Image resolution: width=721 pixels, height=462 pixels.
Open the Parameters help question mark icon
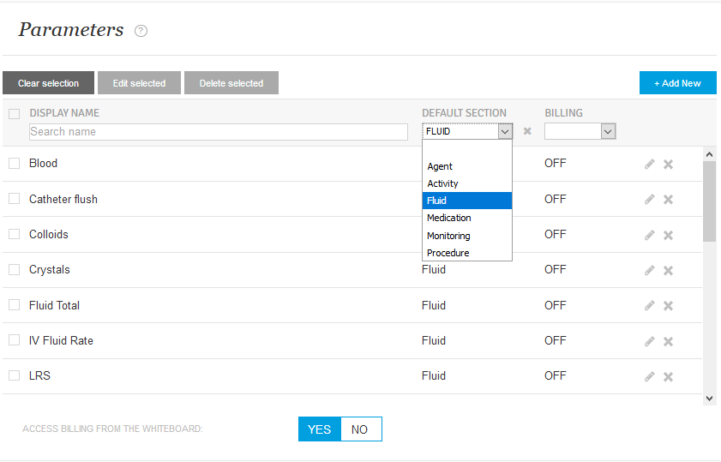tap(141, 31)
